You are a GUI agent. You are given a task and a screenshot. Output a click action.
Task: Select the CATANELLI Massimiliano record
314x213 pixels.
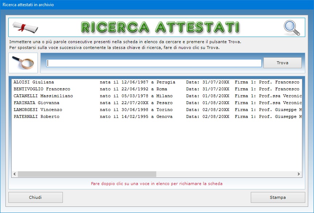[157, 96]
